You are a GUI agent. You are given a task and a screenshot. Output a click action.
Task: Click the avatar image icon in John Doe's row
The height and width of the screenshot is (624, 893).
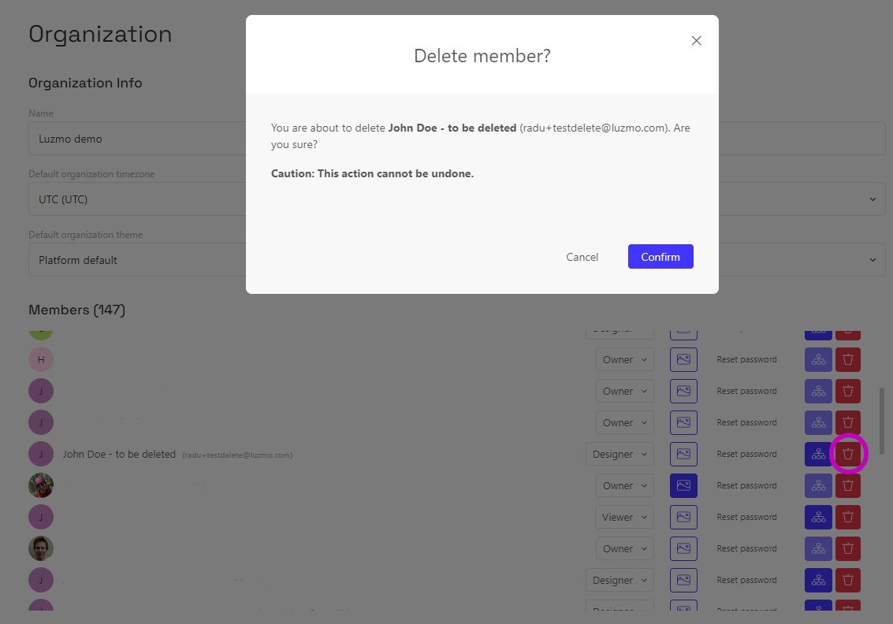pos(683,454)
